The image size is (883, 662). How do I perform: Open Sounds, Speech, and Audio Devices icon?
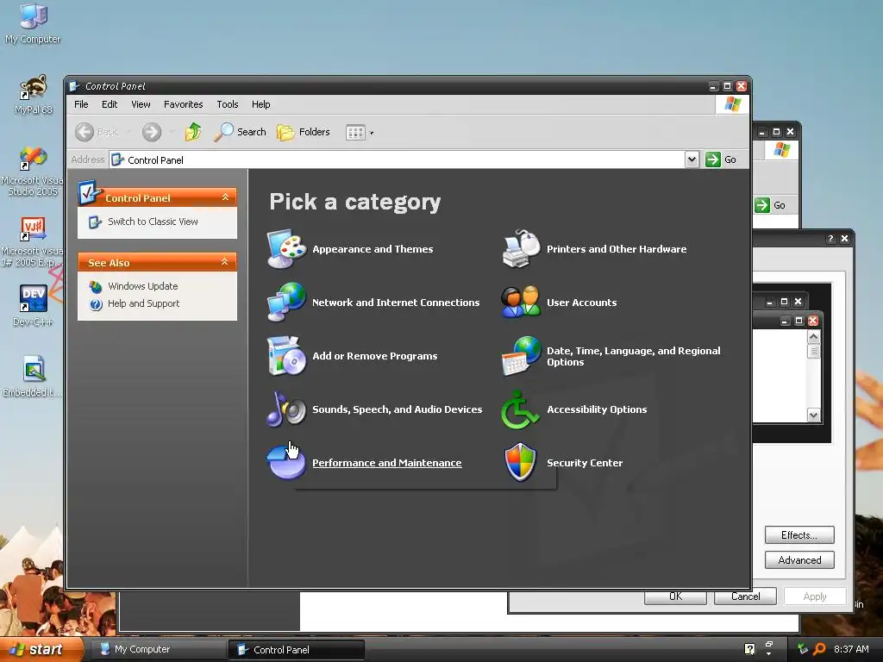[x=286, y=409]
